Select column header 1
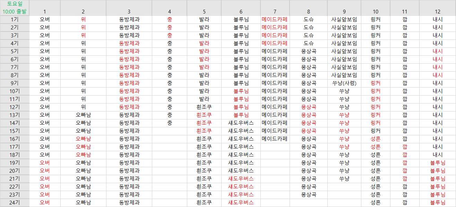The width and height of the screenshot is (456, 207). pos(45,8)
